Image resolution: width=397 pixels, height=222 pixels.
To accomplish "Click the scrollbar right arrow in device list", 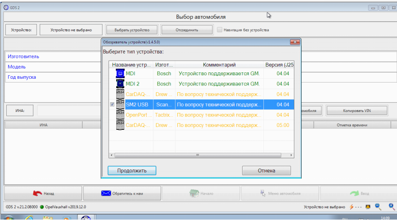I will point(291,155).
